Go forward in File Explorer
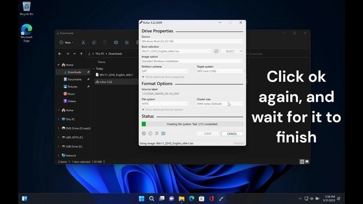This screenshot has height=204, width=363. [x=67, y=54]
